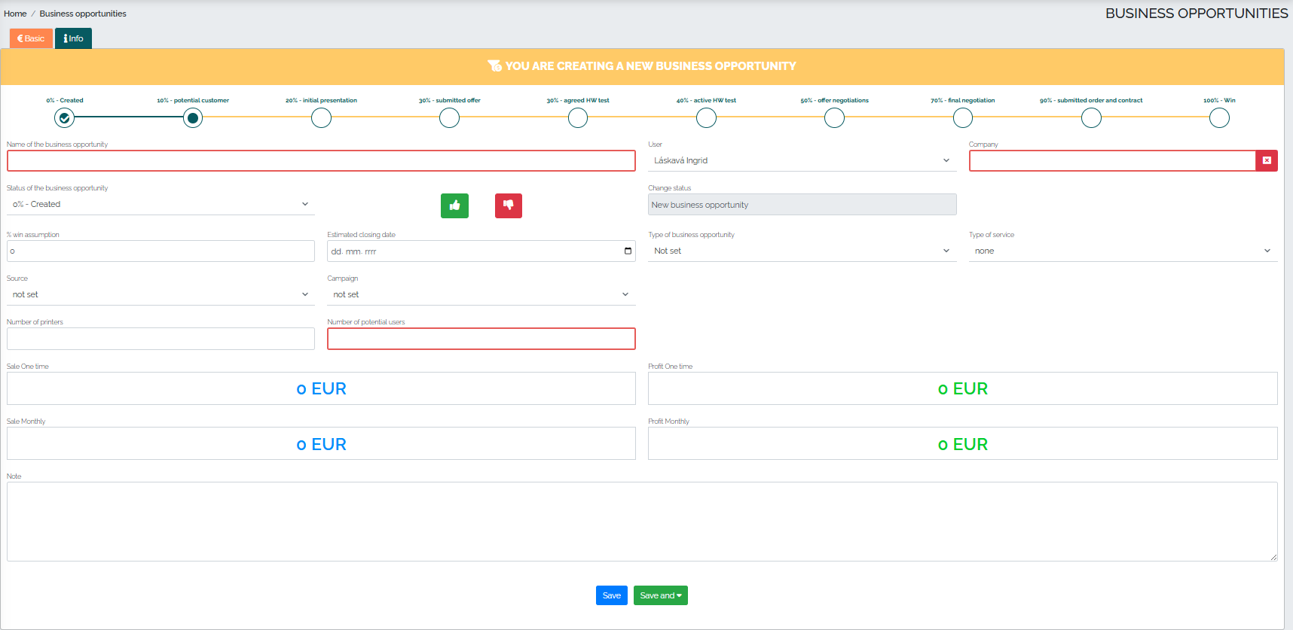Select the 100% - Win stage circle
This screenshot has width=1293, height=630.
click(1219, 117)
